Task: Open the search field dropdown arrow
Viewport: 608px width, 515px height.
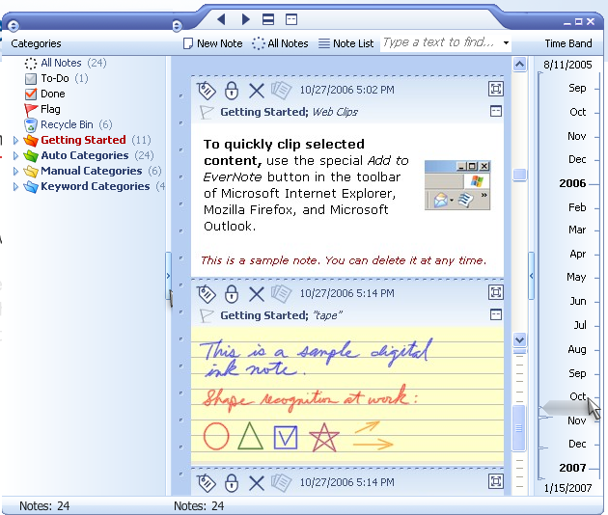Action: pyautogui.click(x=506, y=42)
